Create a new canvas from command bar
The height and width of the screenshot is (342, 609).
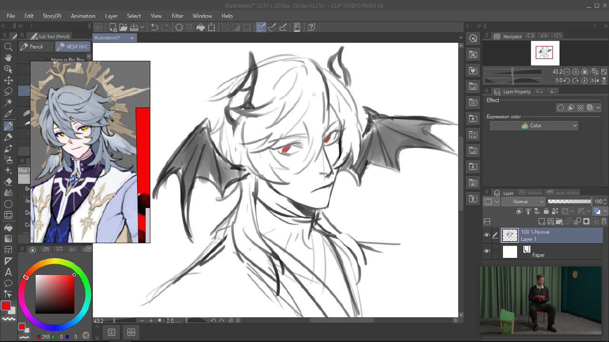click(x=112, y=27)
